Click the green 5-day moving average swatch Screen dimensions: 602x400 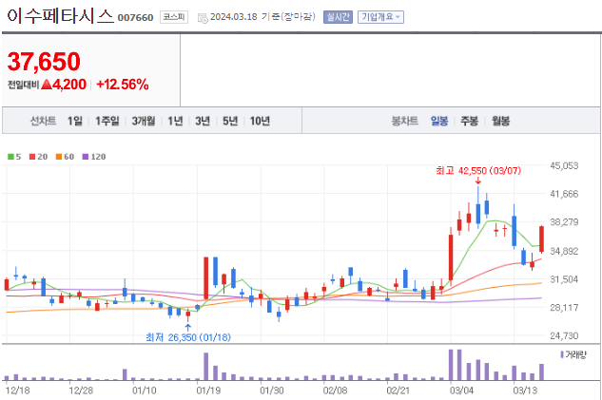(x=10, y=157)
